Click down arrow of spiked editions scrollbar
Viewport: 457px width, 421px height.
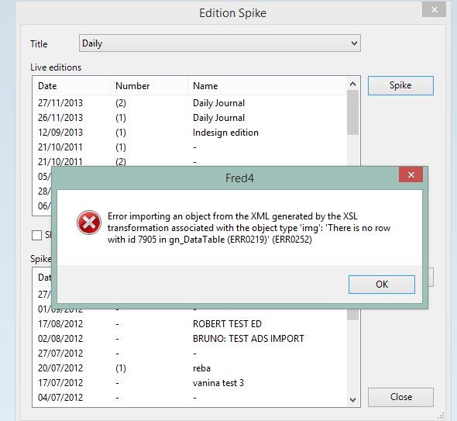tap(352, 400)
